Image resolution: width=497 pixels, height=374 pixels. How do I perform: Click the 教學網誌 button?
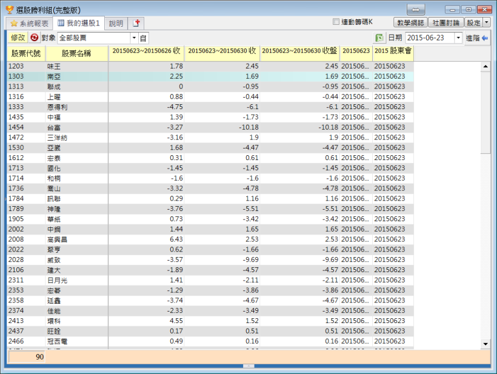point(410,22)
